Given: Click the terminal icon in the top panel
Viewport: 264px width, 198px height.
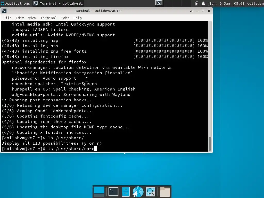Looking at the screenshot, I should (159, 3).
